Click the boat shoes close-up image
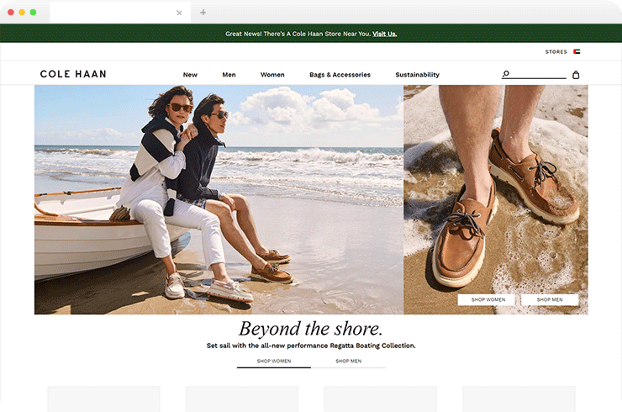622x412 pixels. click(496, 199)
